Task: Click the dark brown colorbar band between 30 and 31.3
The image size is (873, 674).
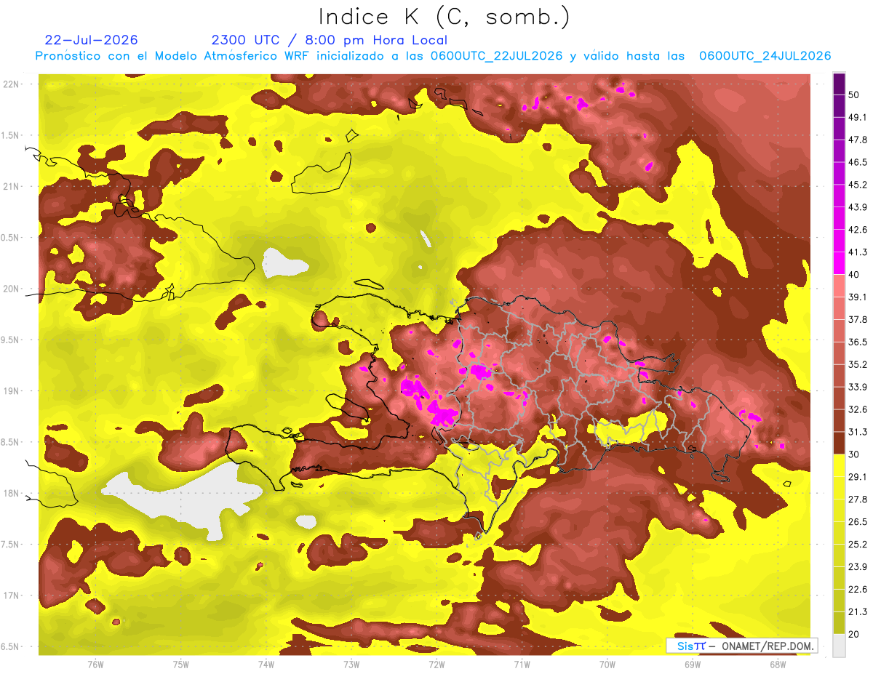Action: (839, 443)
